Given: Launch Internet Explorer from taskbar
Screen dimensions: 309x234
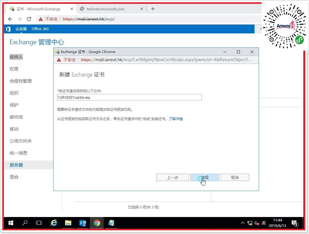Looking at the screenshot, I should coord(54,223).
